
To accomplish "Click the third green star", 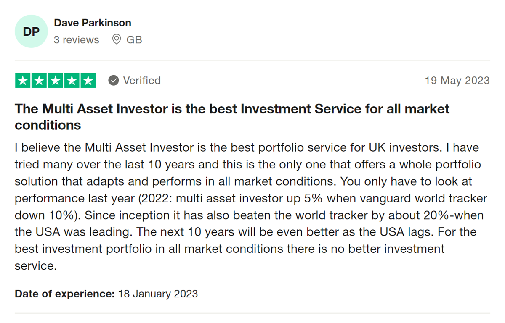I will [x=56, y=80].
